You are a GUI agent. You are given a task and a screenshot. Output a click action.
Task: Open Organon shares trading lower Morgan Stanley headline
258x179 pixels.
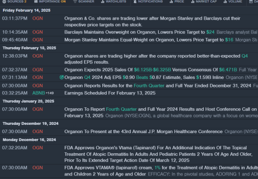tap(152, 21)
